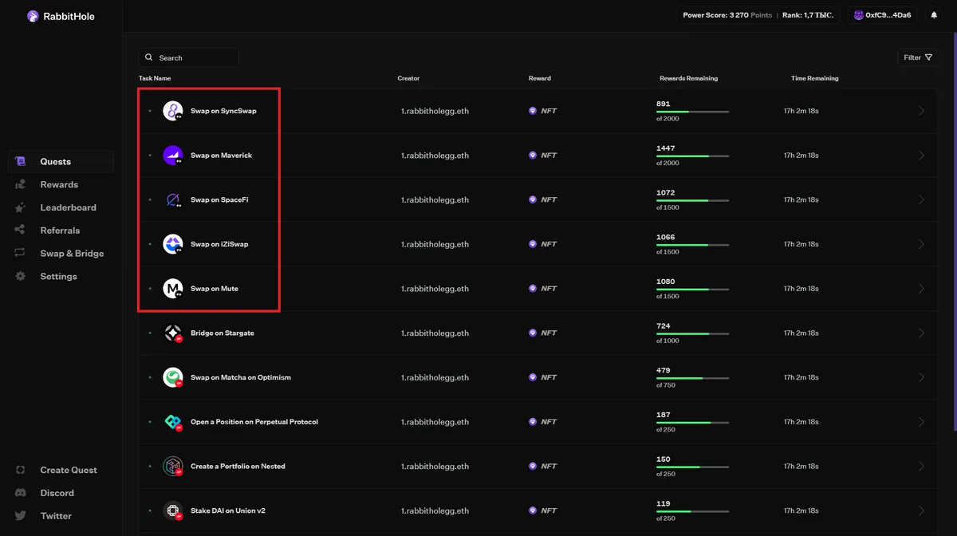This screenshot has height=536, width=957.
Task: Click the Discord icon
Action: click(21, 493)
